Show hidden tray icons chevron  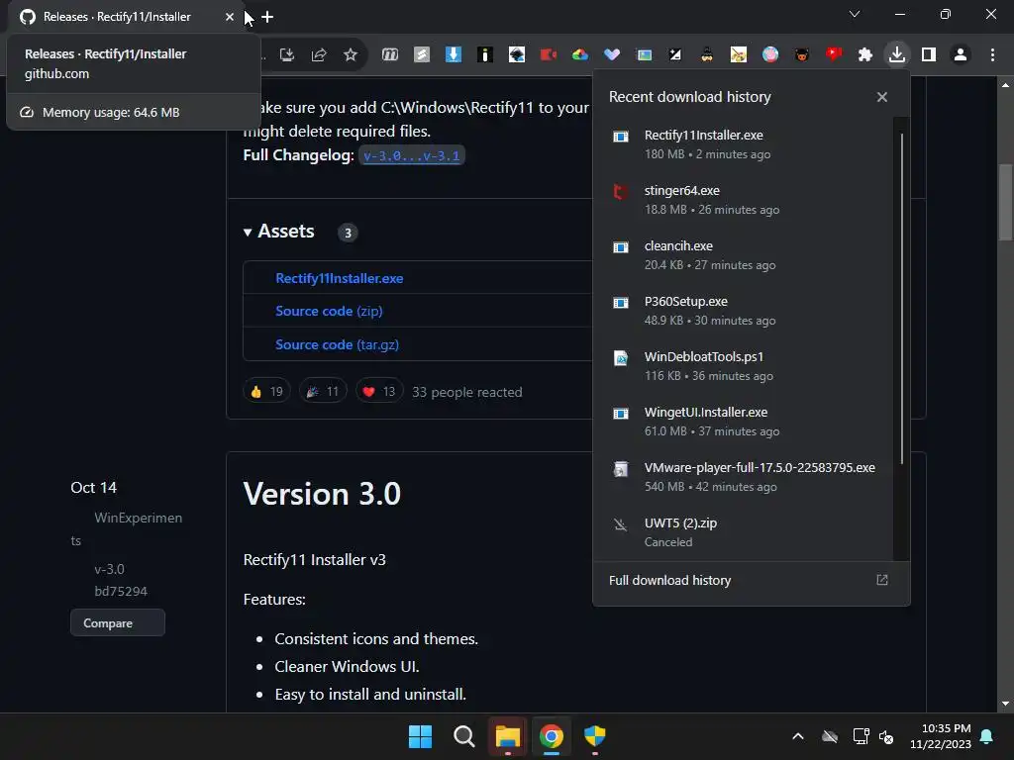pos(798,736)
